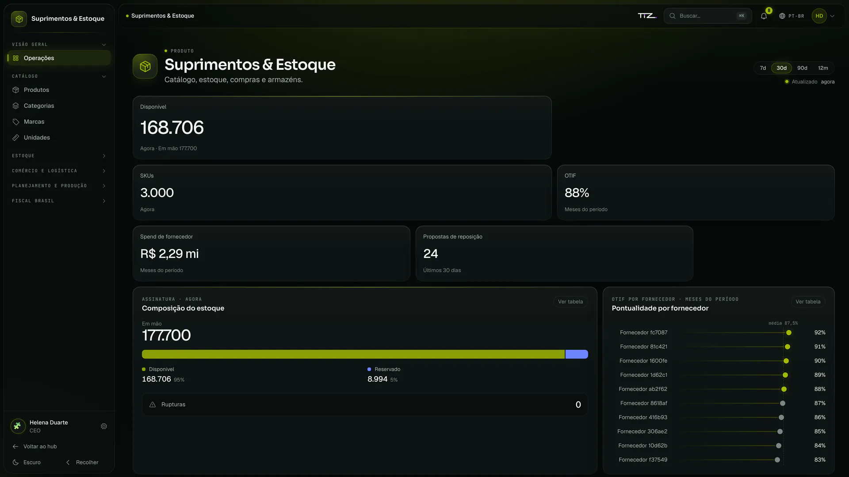Click the green Disponível stock bar segment
Screen dimensions: 849x477
(x=353, y=354)
